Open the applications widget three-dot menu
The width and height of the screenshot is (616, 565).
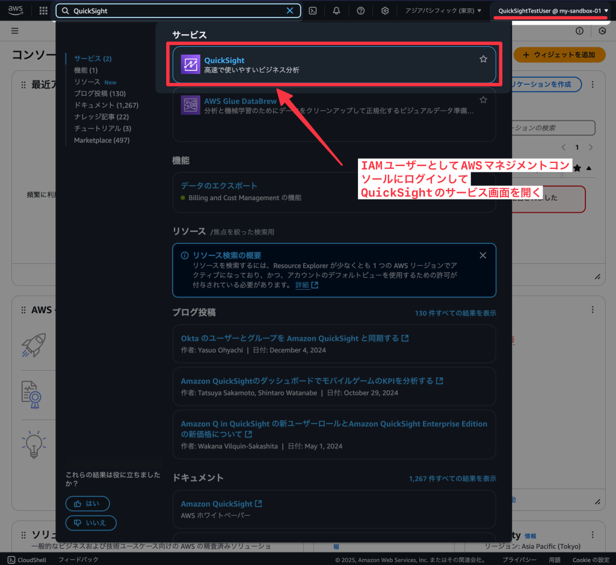(x=593, y=84)
